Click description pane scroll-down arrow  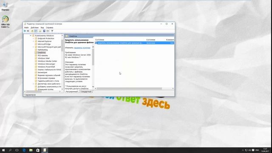click(93, 87)
